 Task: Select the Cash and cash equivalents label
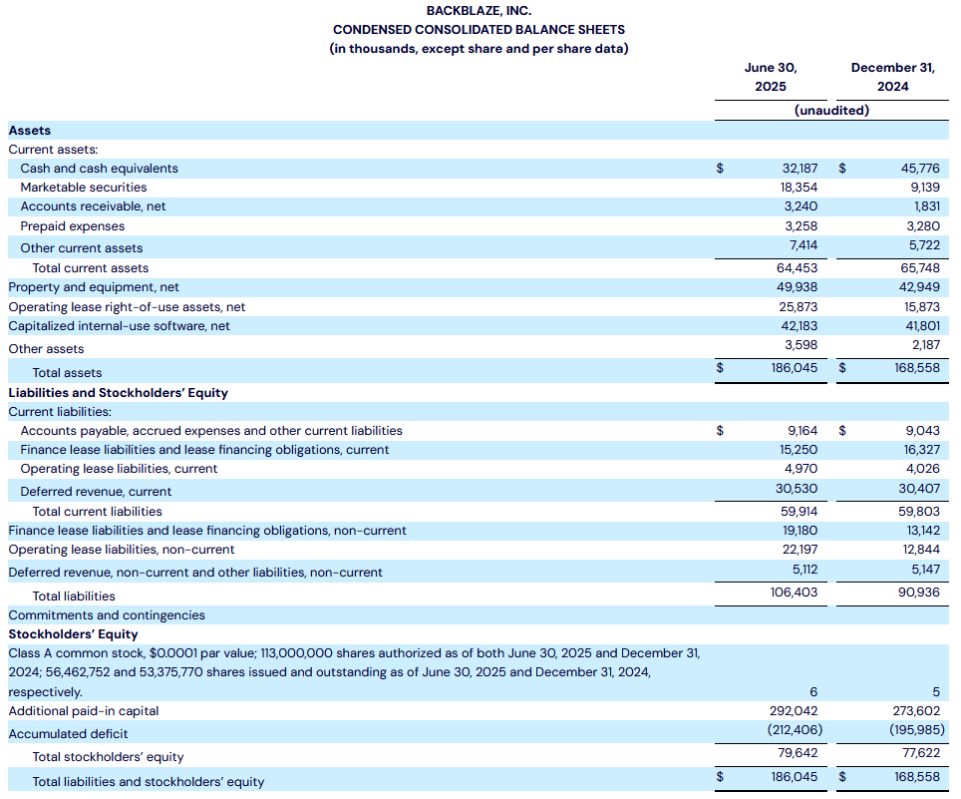click(x=100, y=169)
